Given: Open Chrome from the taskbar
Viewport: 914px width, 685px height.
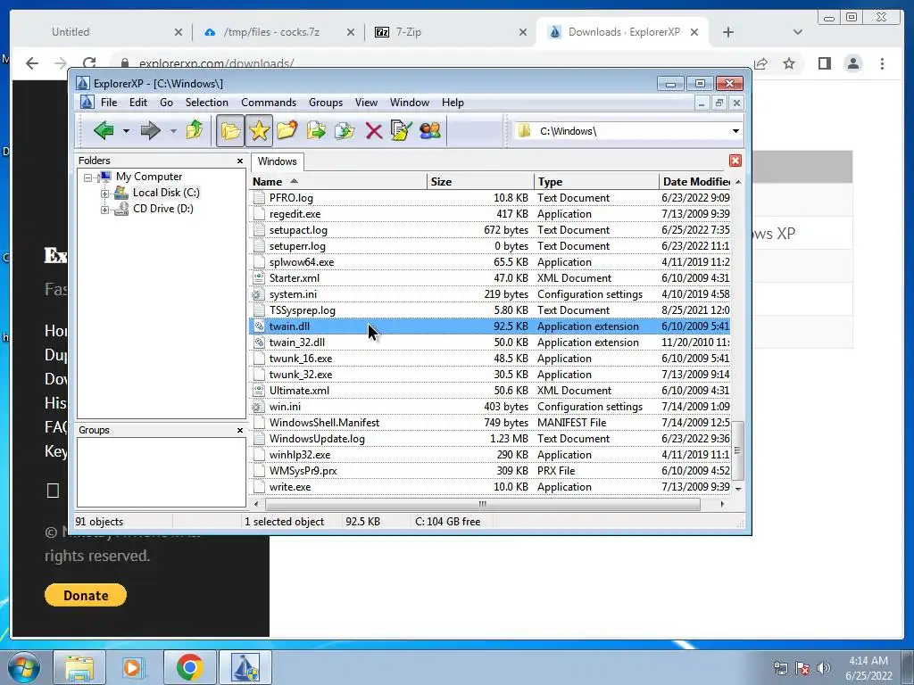Looking at the screenshot, I should pyautogui.click(x=189, y=667).
